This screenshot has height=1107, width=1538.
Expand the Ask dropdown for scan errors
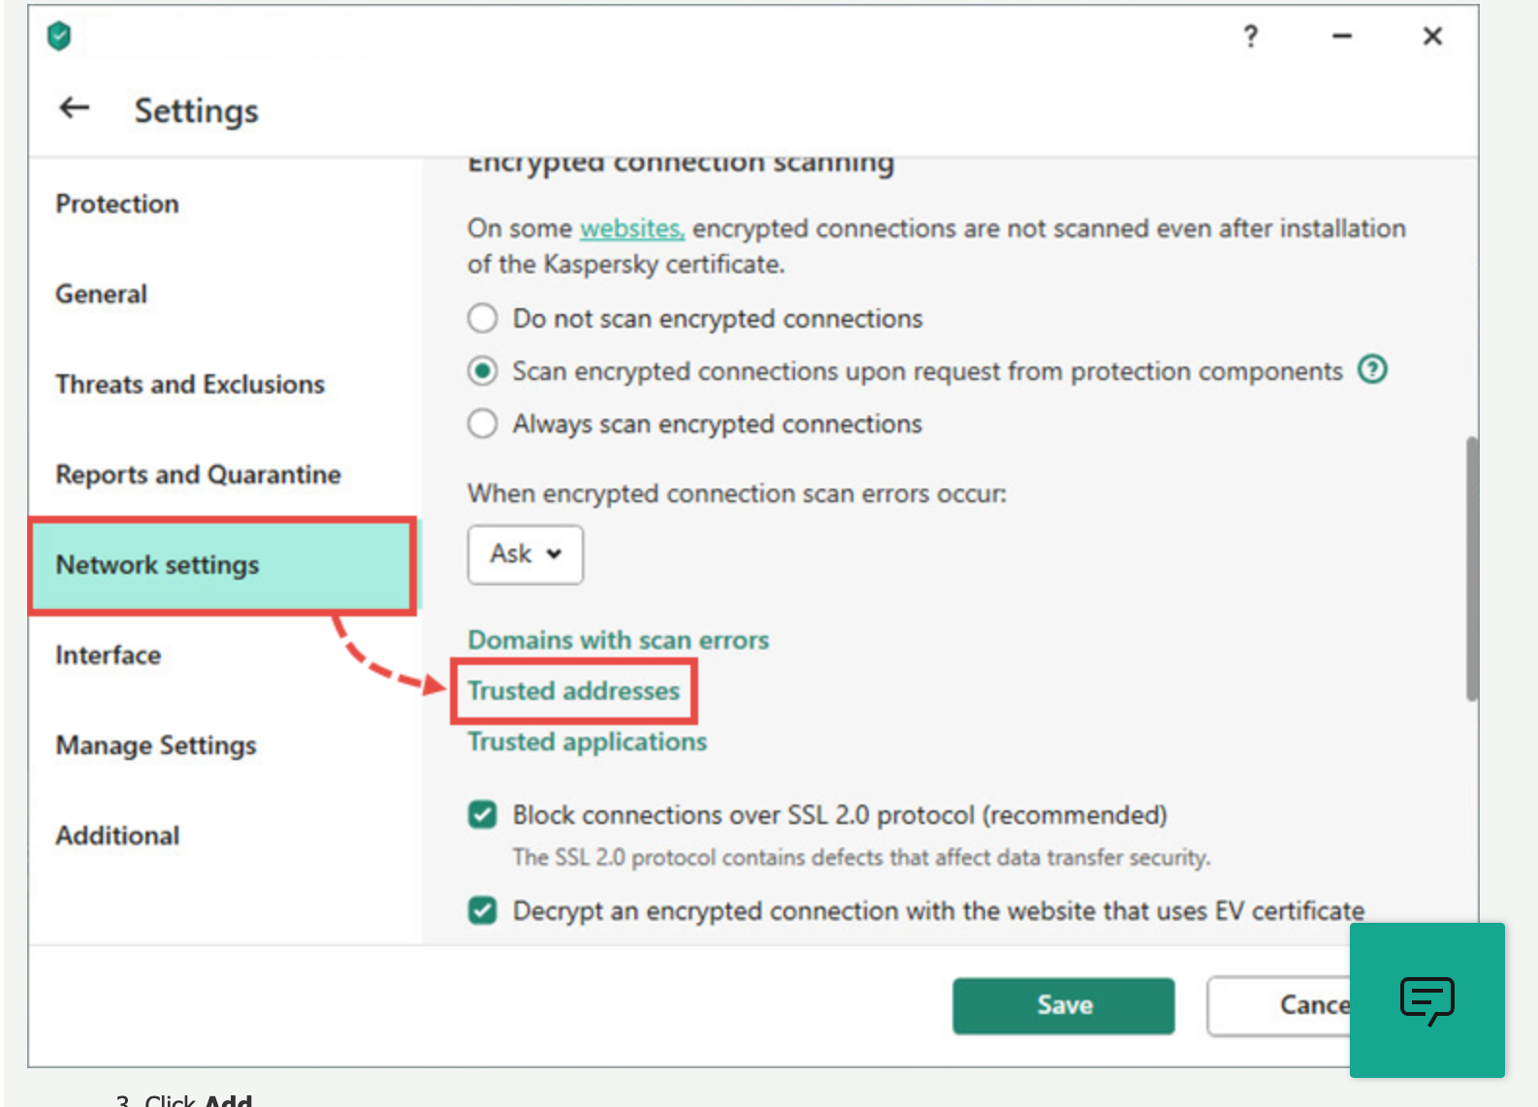526,554
